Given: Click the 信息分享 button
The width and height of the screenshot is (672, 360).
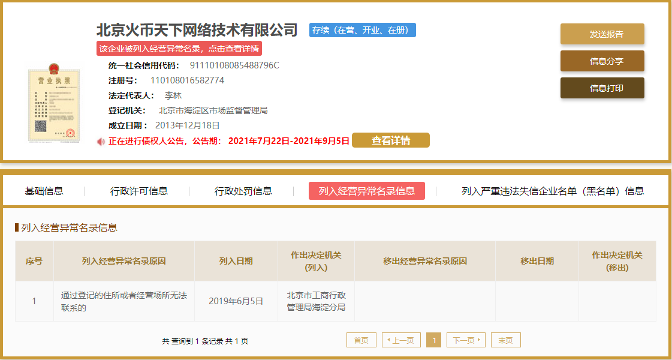Looking at the screenshot, I should point(602,61).
